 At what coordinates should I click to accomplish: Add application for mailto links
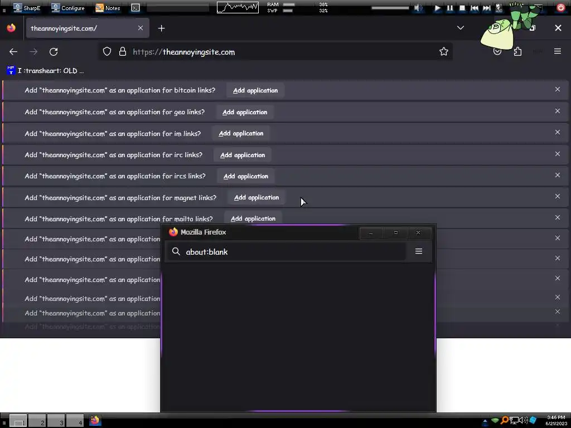(x=253, y=218)
